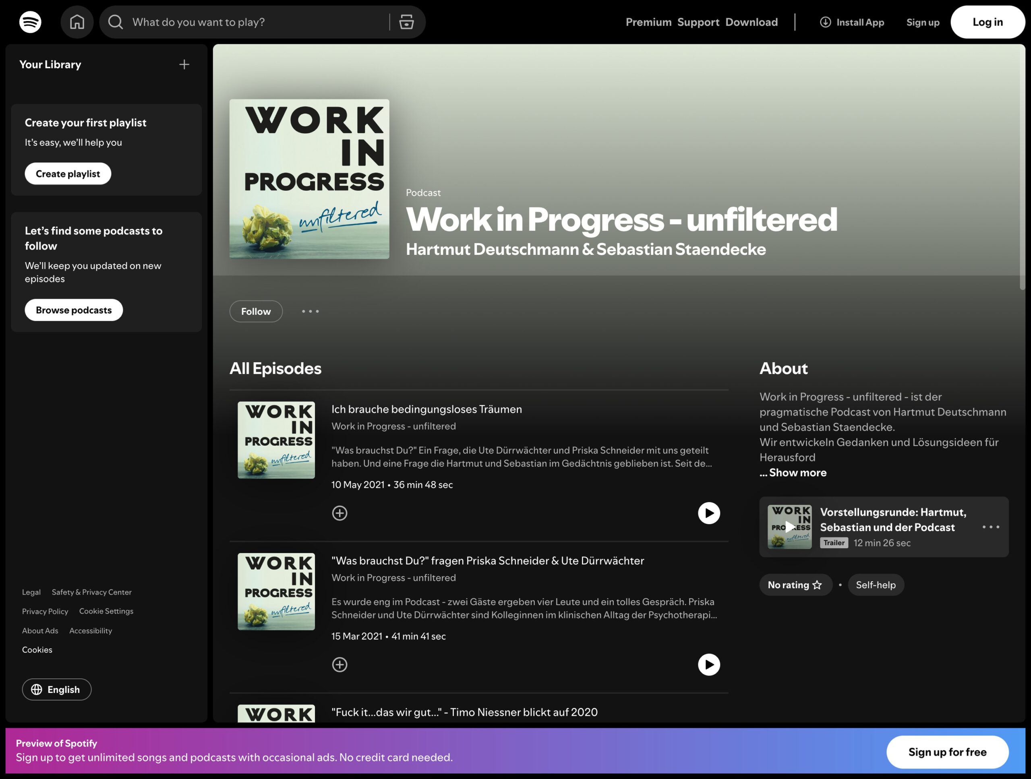1031x779 pixels.
Task: Open the Download menu item
Action: pyautogui.click(x=752, y=22)
